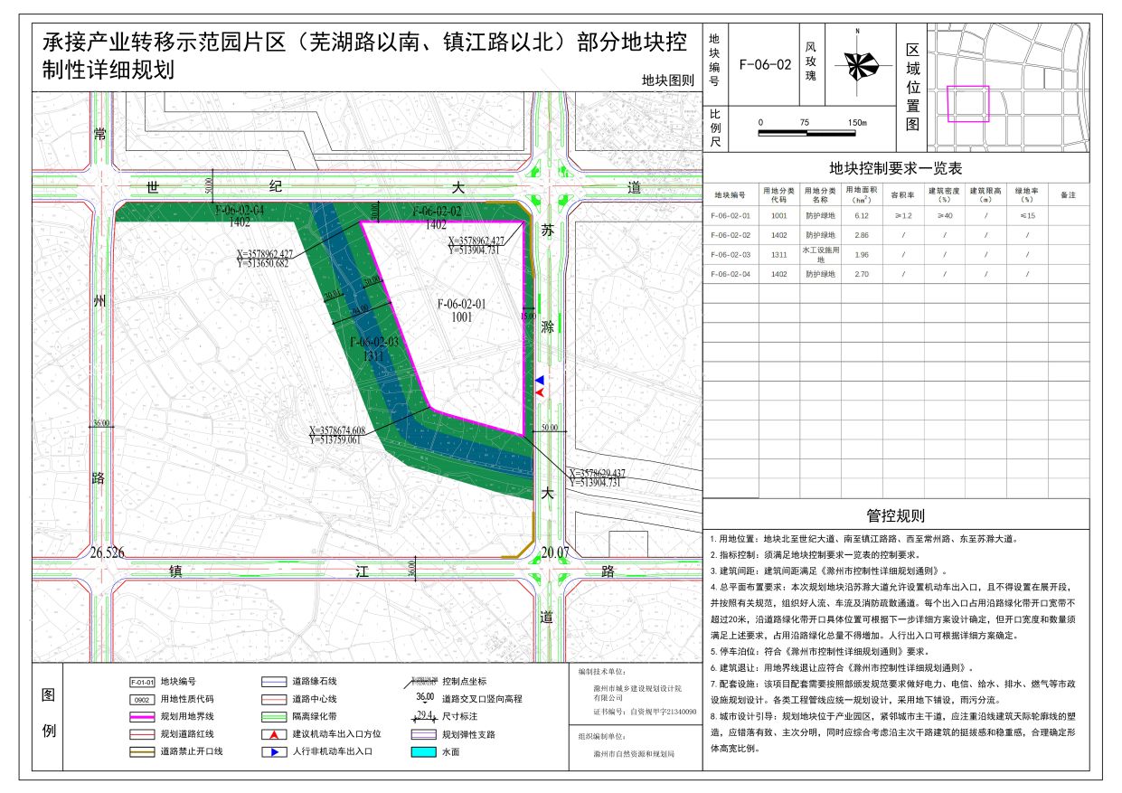Click the 用地面积 column header
This screenshot has height=793, width=1122.
[862, 194]
